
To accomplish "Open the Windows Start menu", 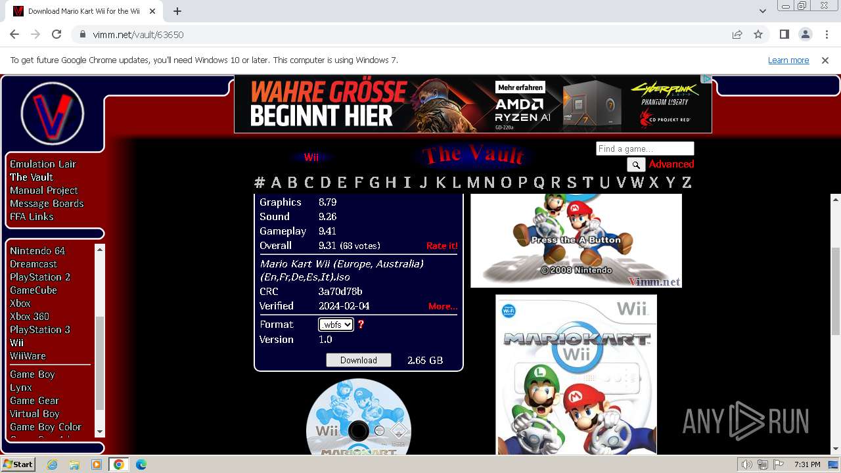I will pyautogui.click(x=18, y=464).
